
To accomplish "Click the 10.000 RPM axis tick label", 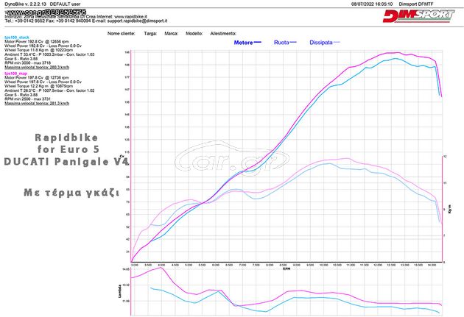I will (323, 265).
